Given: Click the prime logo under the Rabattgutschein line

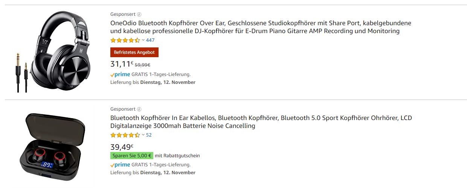Looking at the screenshot, I should pos(120,165).
